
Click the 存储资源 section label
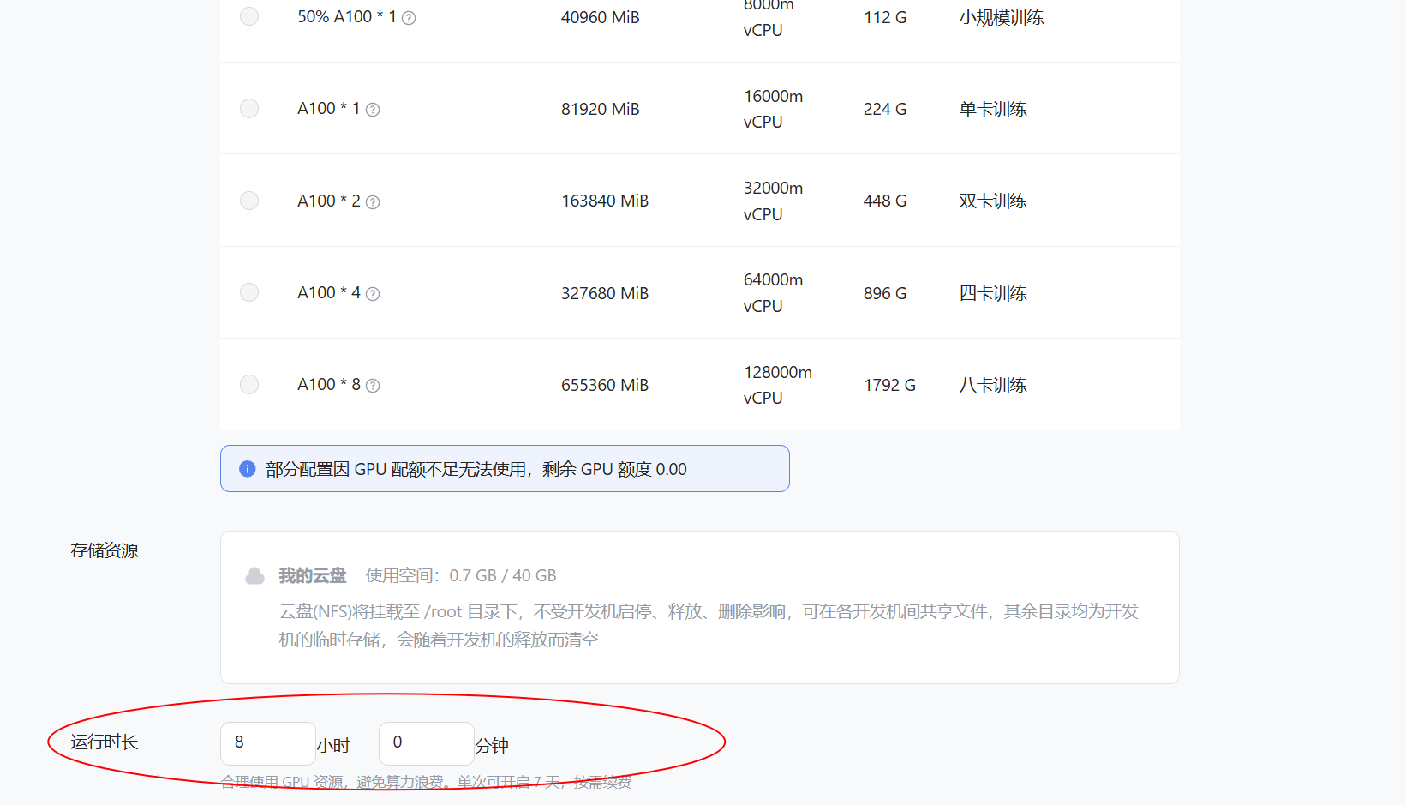[x=105, y=550]
